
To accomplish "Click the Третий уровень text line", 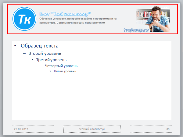I will pyautogui.click(x=51, y=60).
